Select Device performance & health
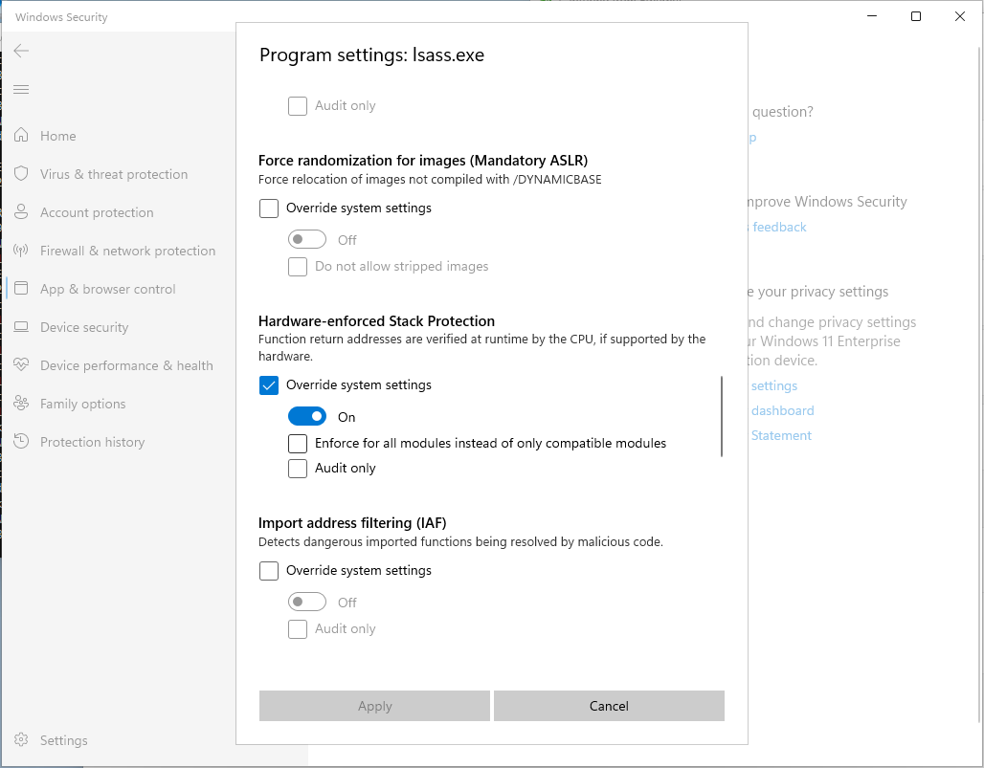984x768 pixels. (126, 365)
